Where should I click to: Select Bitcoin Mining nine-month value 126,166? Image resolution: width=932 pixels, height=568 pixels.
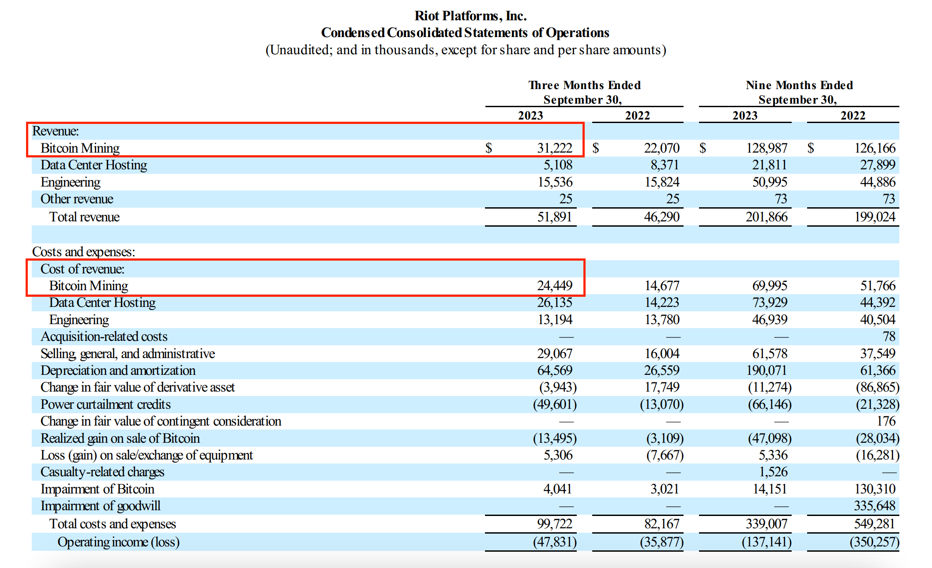pyautogui.click(x=875, y=148)
